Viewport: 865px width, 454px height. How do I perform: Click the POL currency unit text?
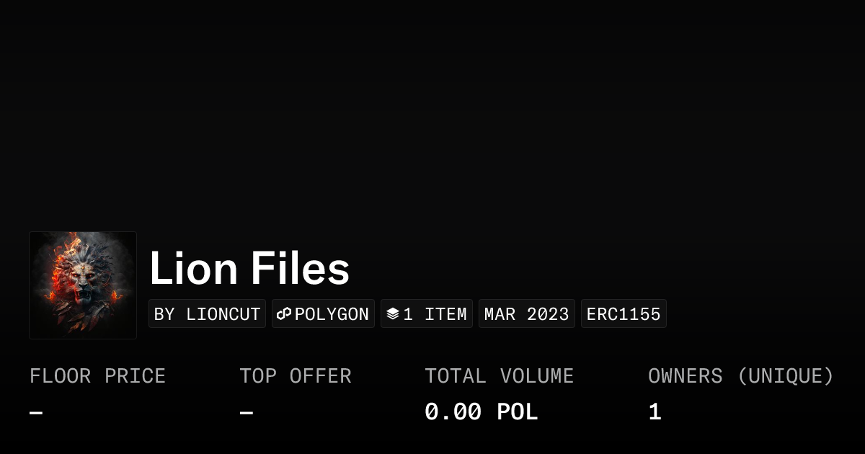coord(518,412)
